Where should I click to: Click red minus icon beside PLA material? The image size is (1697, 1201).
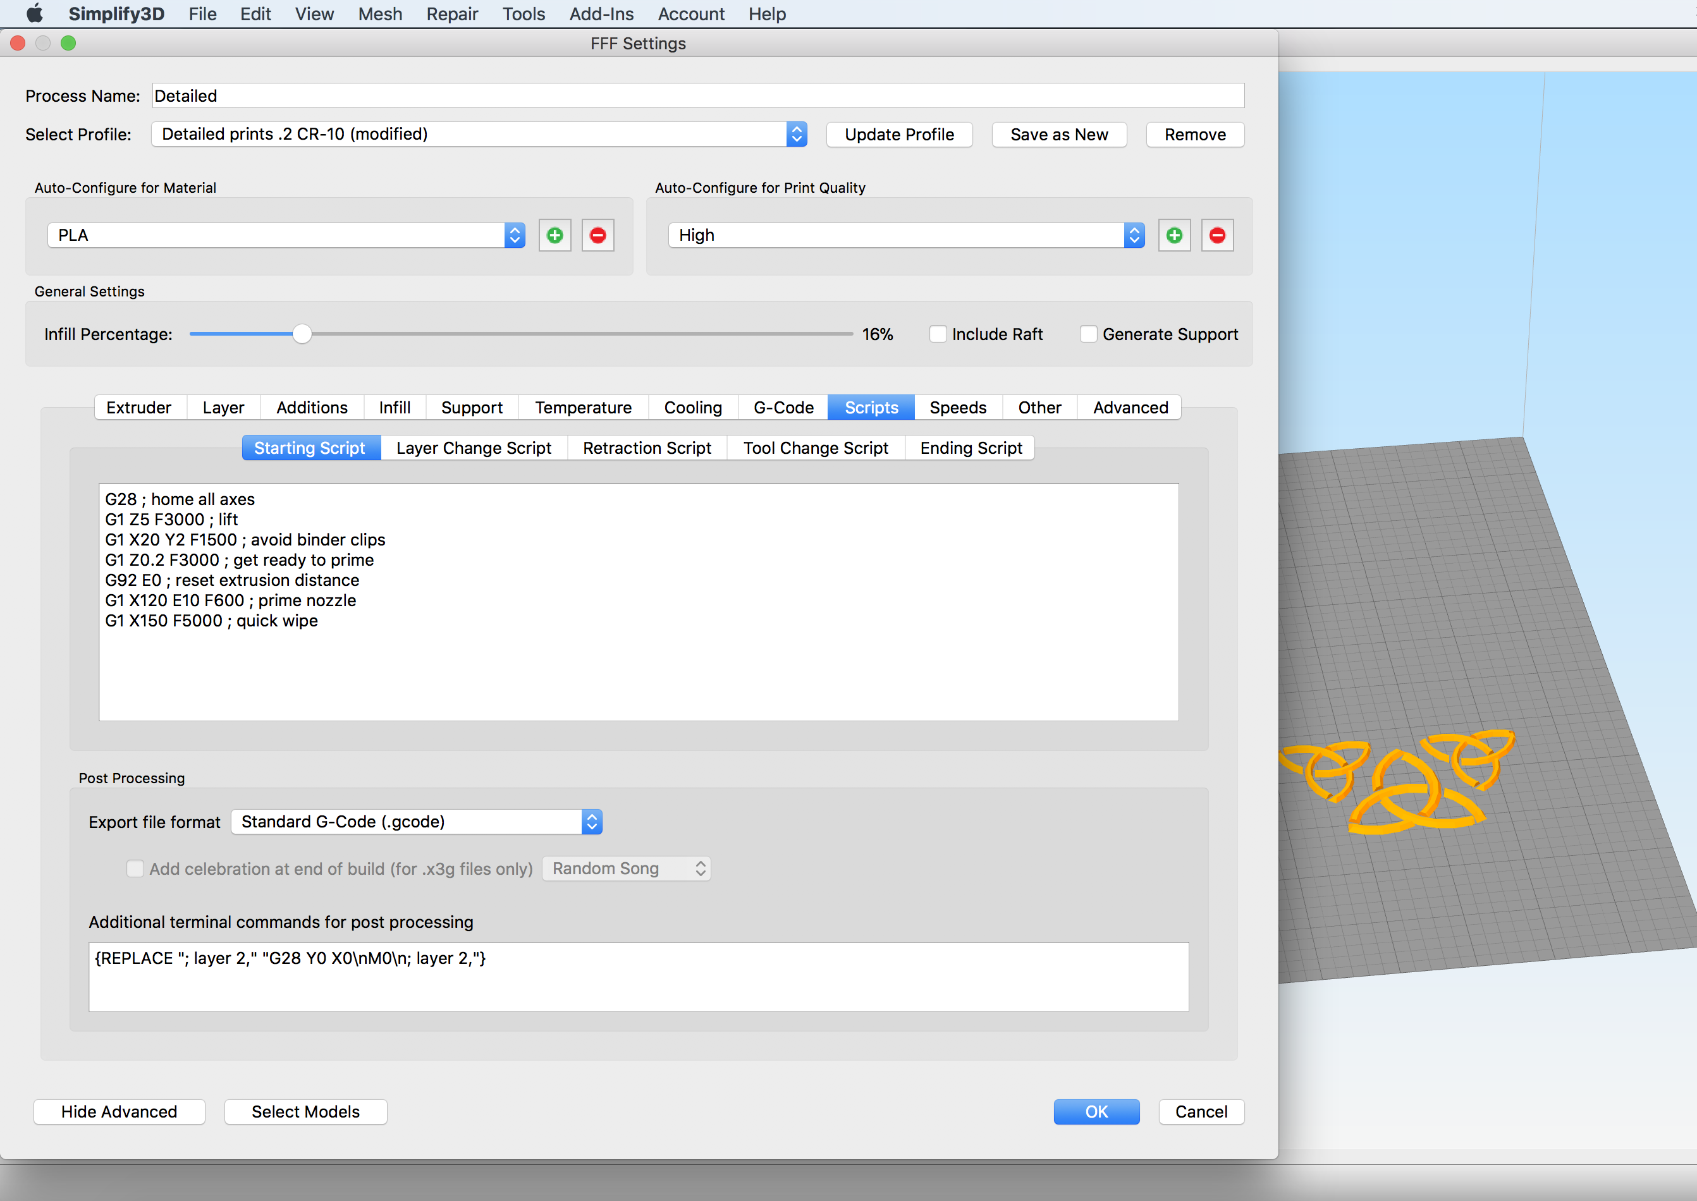pos(597,235)
